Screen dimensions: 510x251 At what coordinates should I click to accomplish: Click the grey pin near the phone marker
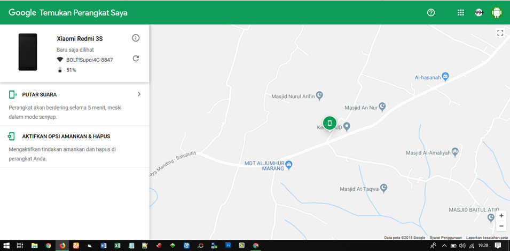click(x=347, y=127)
